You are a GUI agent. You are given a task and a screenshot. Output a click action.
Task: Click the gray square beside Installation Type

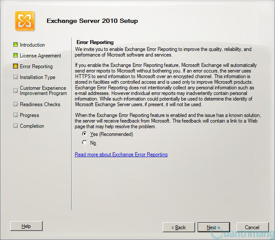click(16, 77)
